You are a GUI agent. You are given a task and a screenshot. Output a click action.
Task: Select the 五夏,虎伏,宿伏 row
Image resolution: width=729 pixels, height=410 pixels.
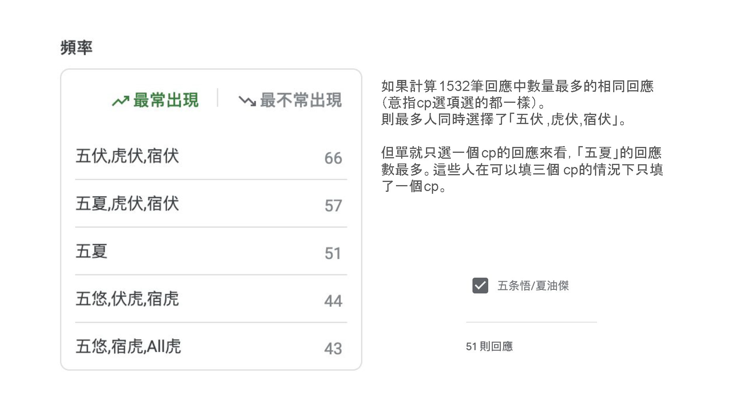coord(211,204)
